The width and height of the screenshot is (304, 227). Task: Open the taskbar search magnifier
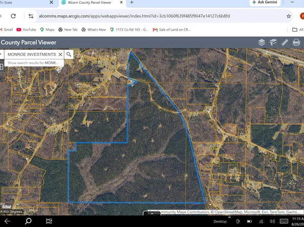(x=28, y=221)
